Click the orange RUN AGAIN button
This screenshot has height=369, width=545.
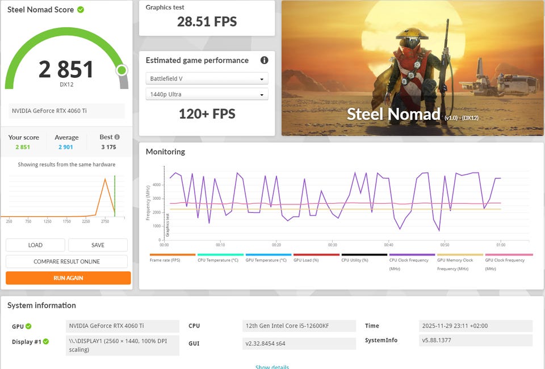click(68, 278)
